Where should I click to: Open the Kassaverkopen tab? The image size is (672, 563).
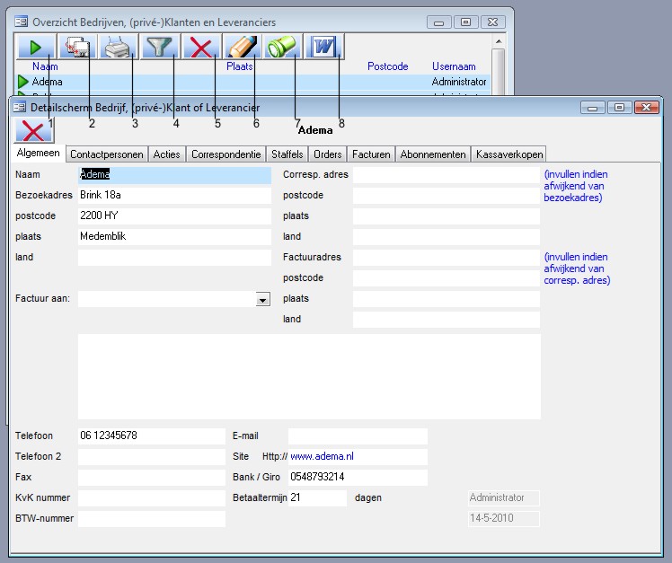pyautogui.click(x=509, y=154)
